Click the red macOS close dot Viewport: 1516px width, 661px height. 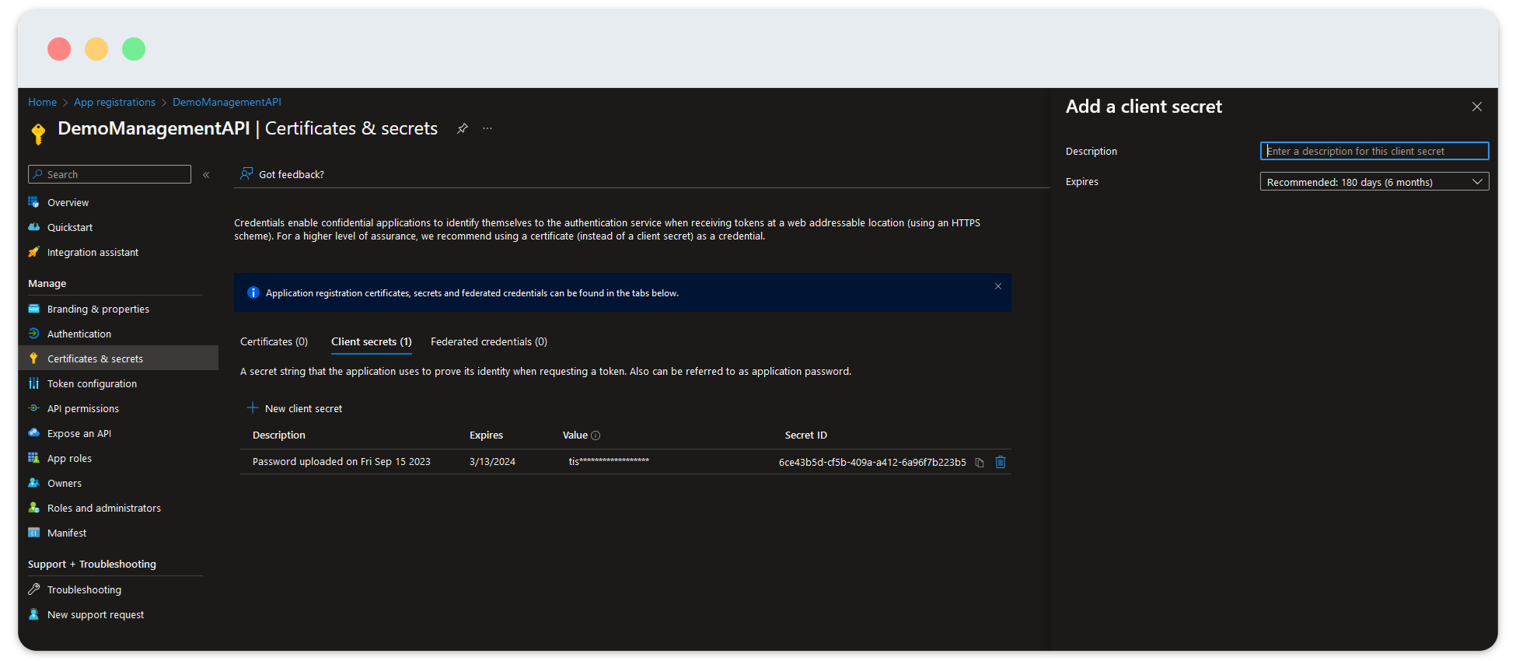[x=59, y=49]
